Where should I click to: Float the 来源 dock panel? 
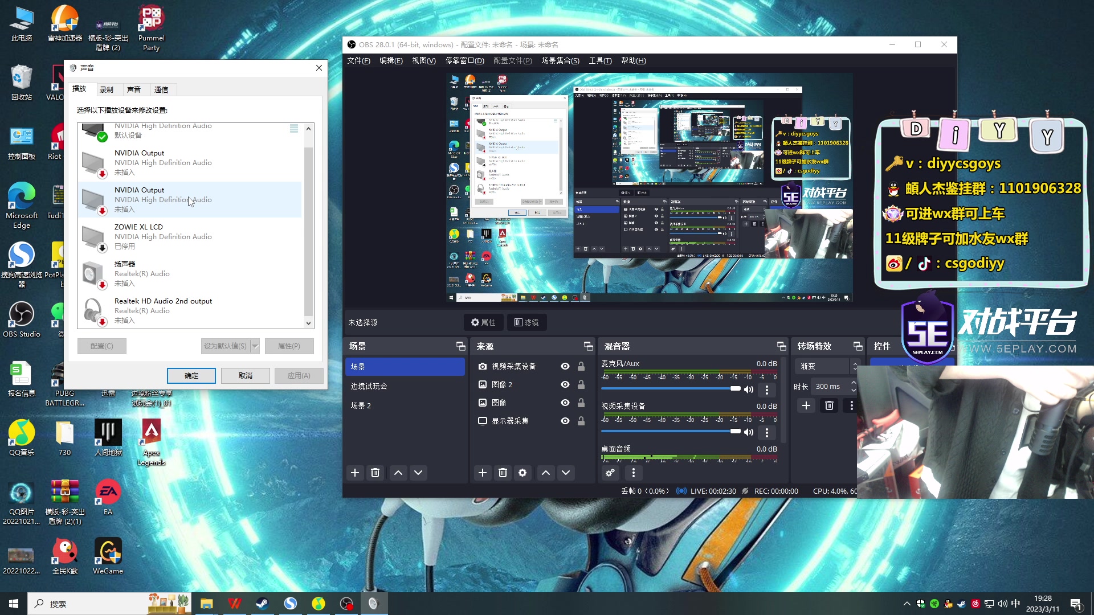pos(588,346)
